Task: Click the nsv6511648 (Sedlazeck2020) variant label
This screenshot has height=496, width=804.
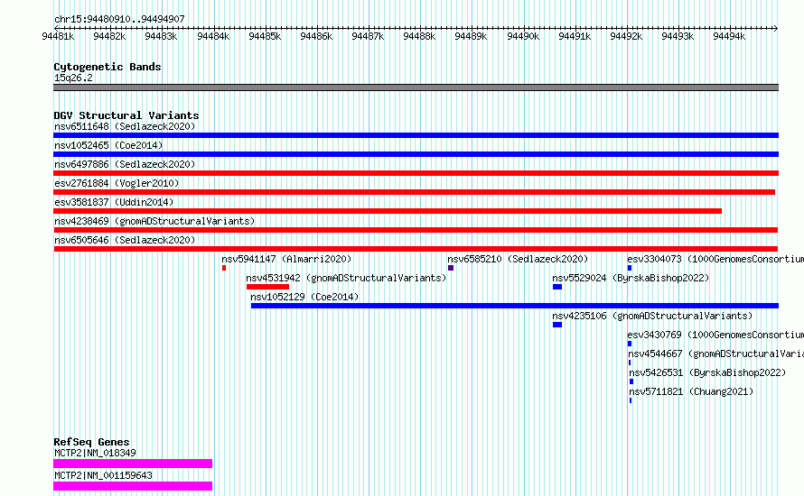Action: coord(125,126)
